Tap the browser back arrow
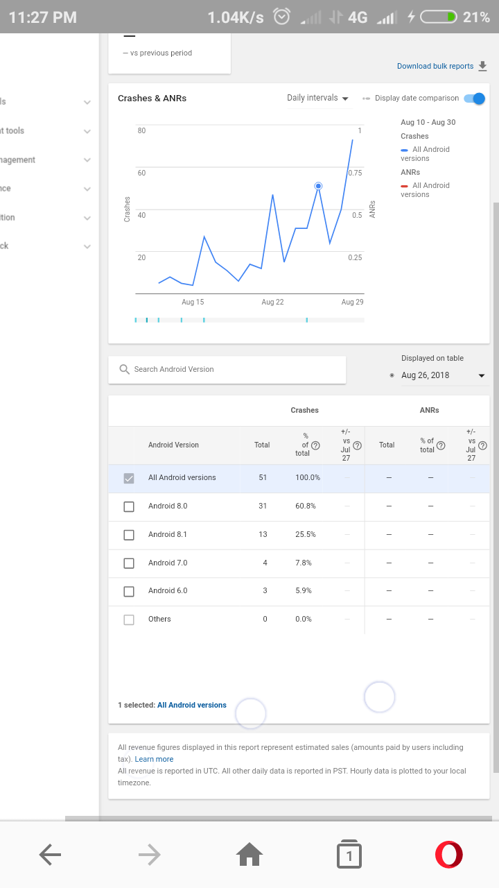 [50, 855]
